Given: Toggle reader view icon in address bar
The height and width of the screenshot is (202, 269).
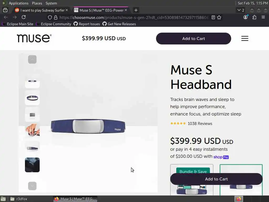Looking at the screenshot, I should pyautogui.click(x=213, y=17).
